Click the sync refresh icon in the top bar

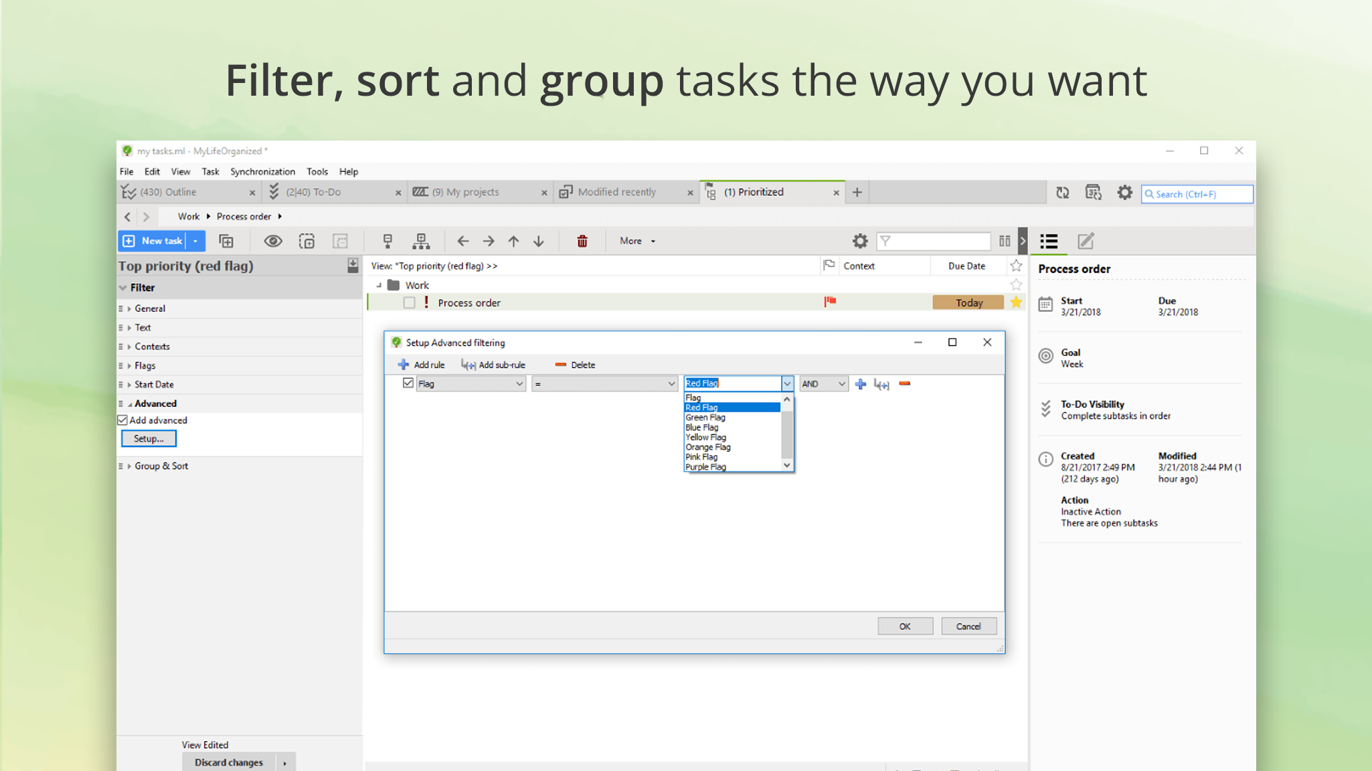(x=1063, y=193)
